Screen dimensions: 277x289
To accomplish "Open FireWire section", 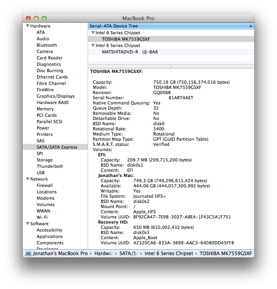I will point(45,90).
